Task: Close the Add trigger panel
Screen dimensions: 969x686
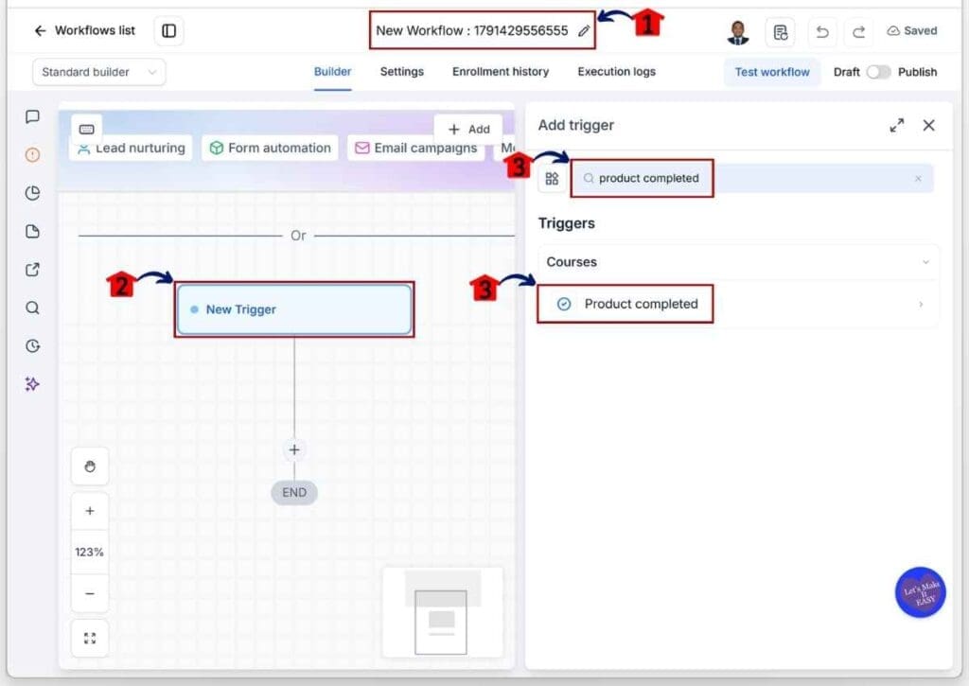Action: [x=928, y=126]
